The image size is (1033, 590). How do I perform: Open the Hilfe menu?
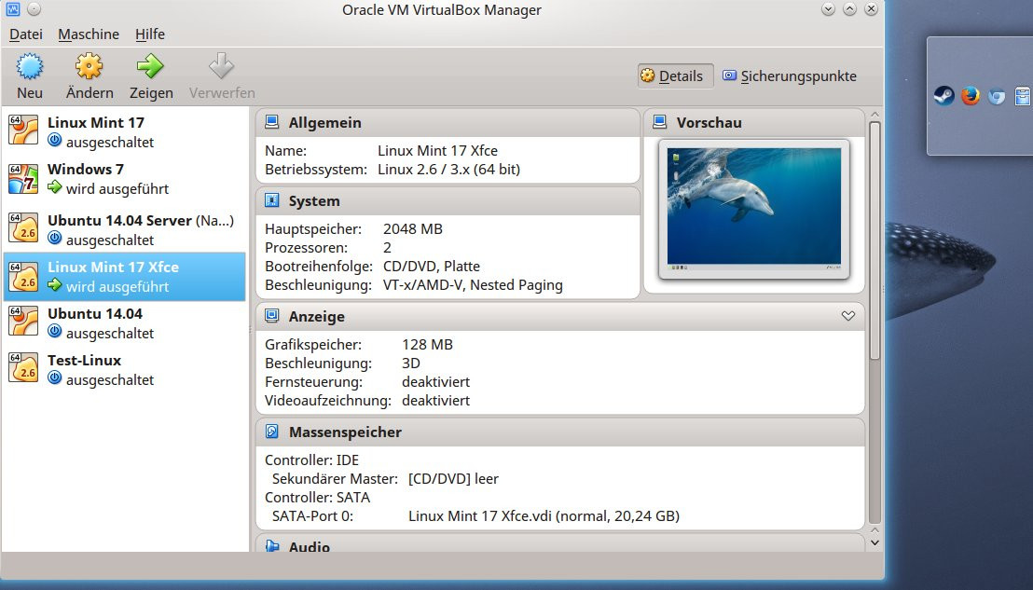coord(150,34)
